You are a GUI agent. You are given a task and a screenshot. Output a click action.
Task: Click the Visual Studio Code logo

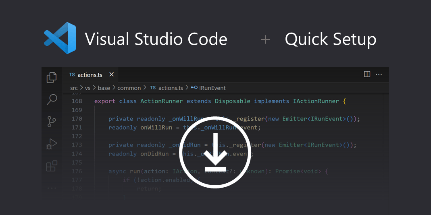[x=60, y=38]
